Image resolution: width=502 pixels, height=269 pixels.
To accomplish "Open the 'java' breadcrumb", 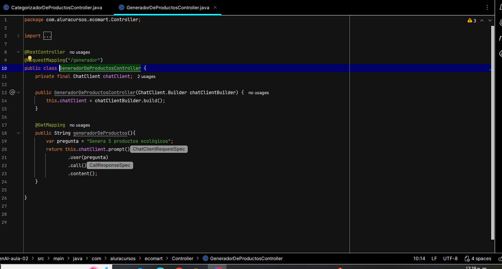I will coord(77,259).
